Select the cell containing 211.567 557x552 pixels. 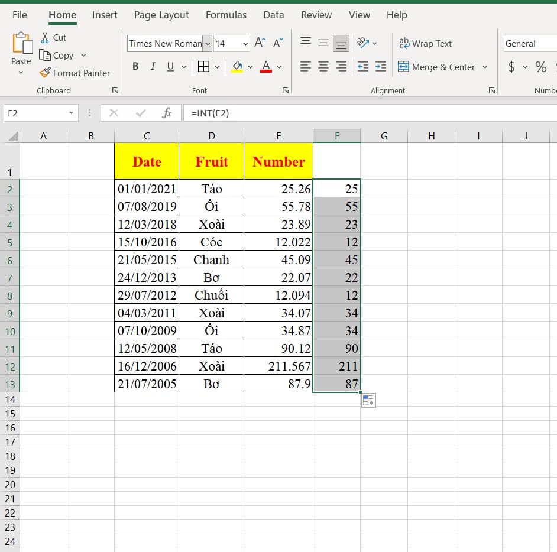tap(278, 366)
